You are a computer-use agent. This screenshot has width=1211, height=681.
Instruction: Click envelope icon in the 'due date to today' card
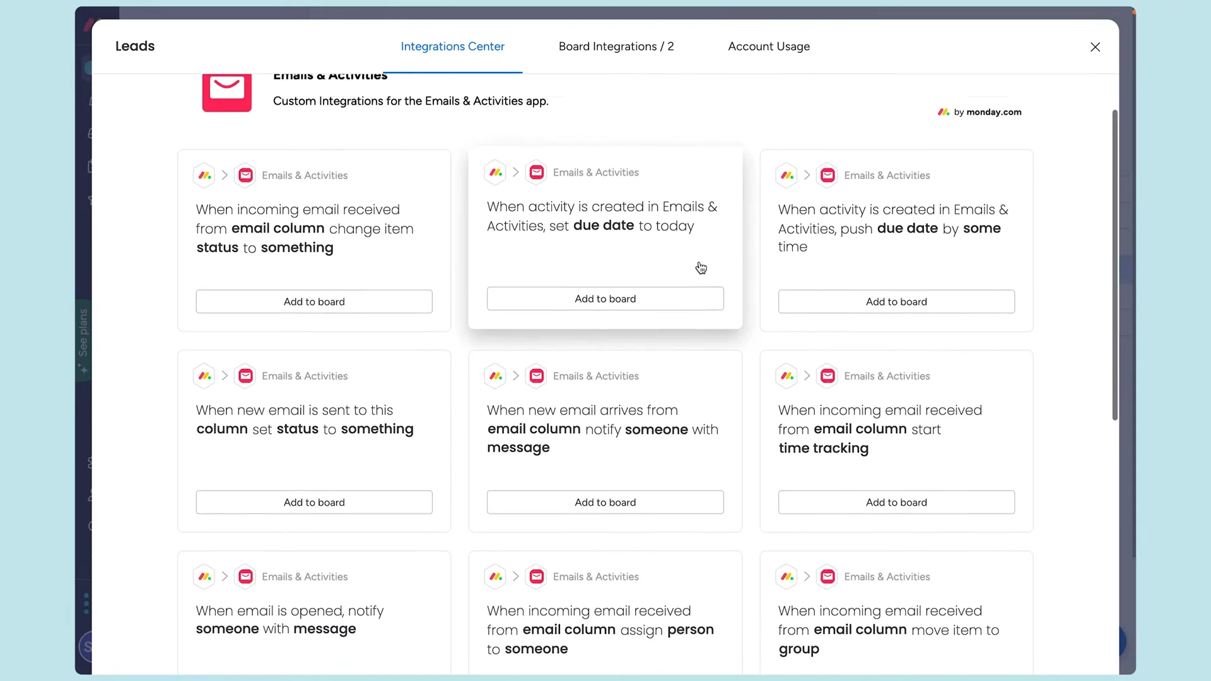point(537,172)
